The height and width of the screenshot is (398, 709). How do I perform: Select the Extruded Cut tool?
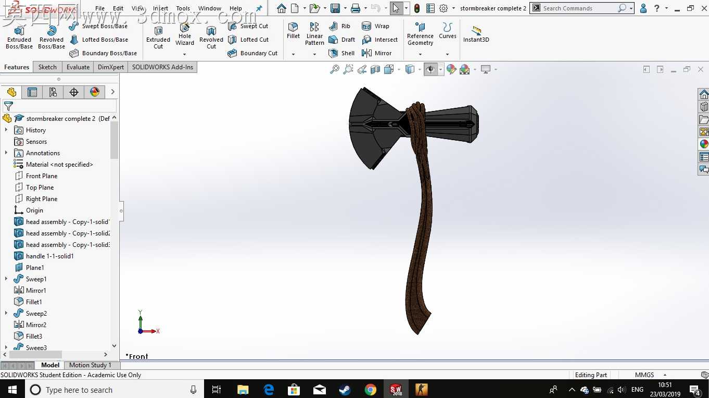click(x=158, y=36)
